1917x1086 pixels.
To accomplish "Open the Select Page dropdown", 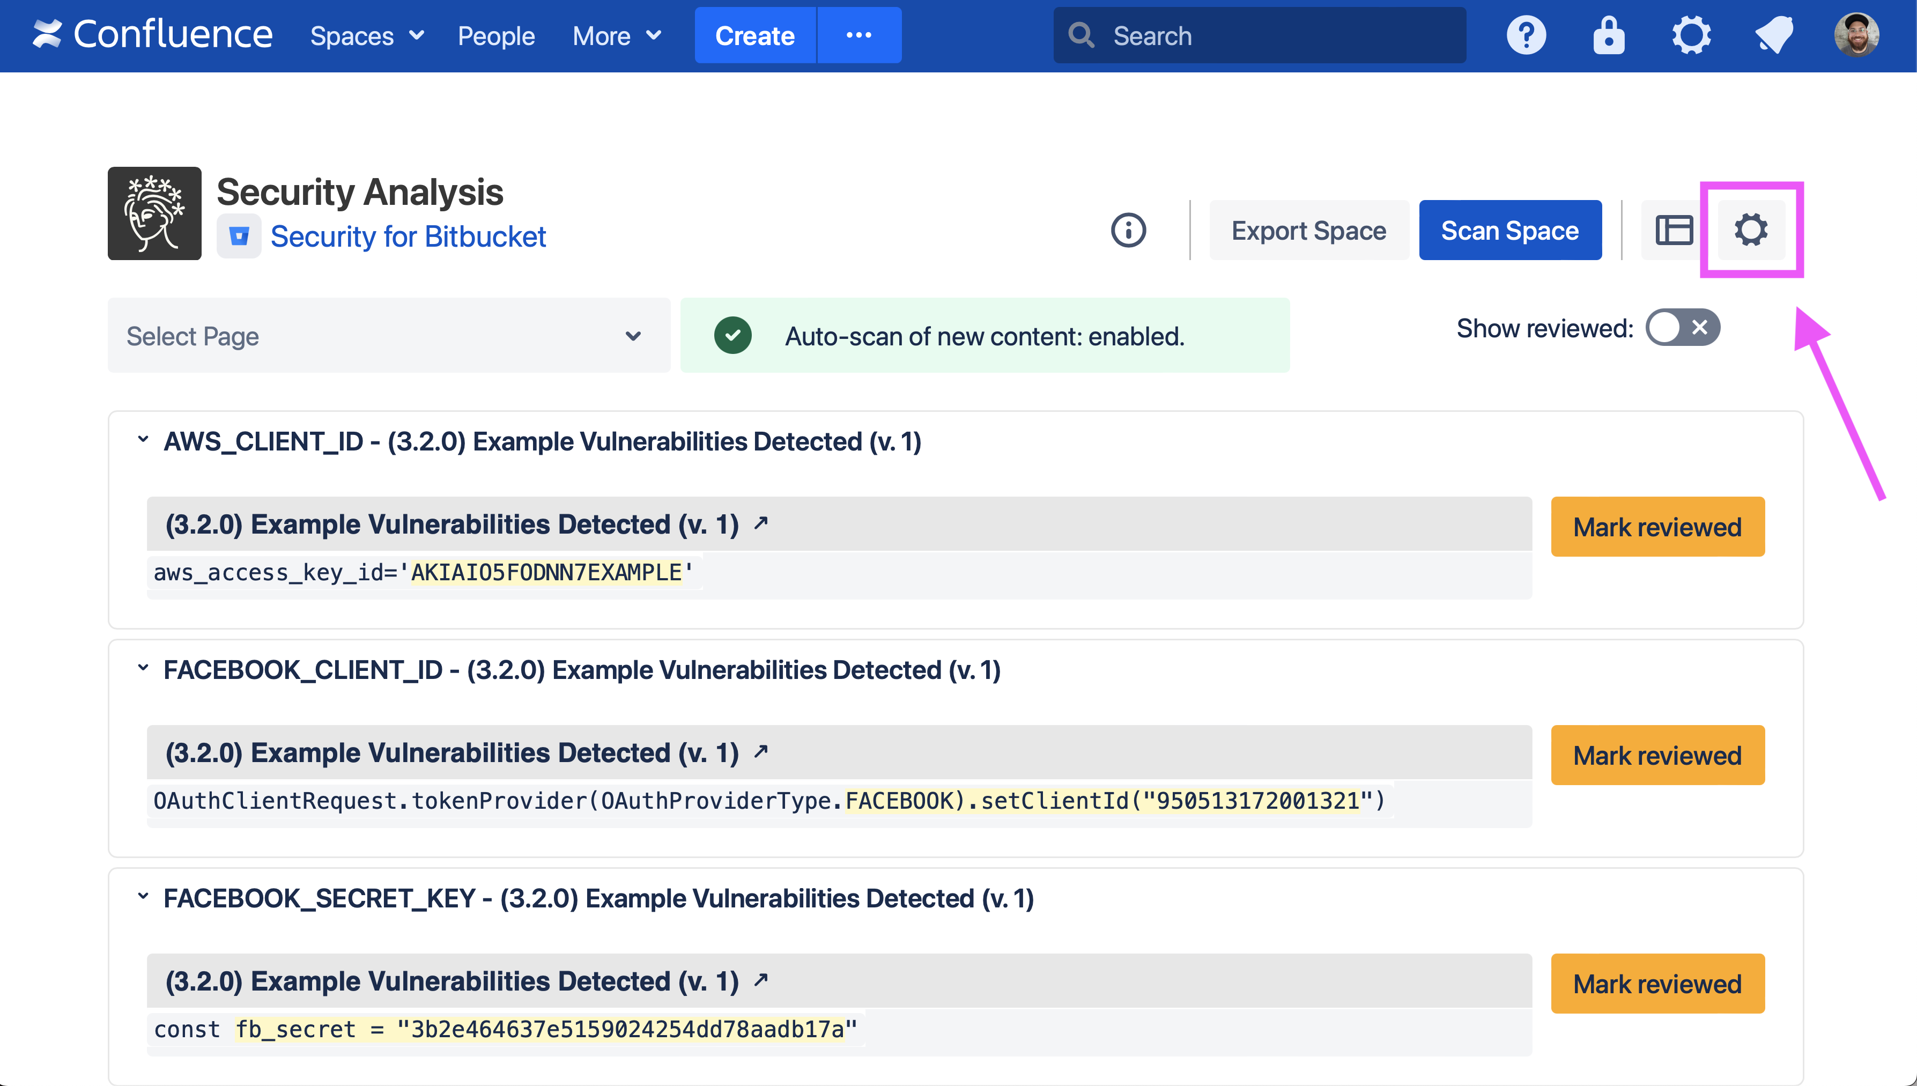I will (x=388, y=336).
